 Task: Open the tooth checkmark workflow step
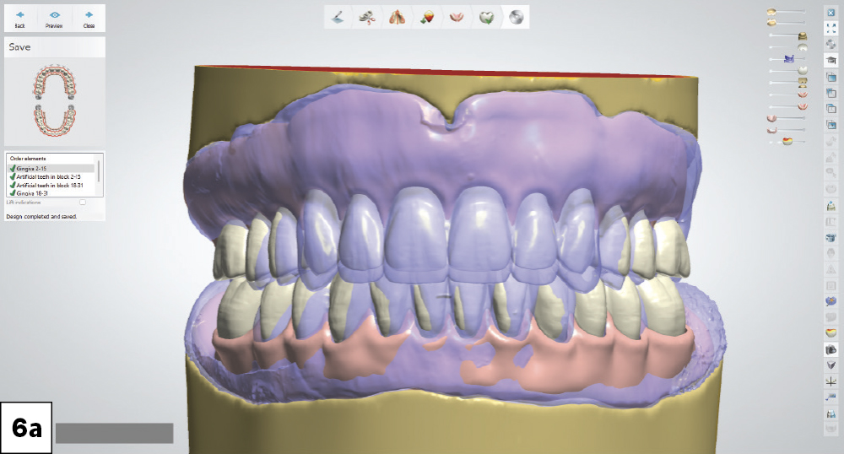(x=486, y=17)
